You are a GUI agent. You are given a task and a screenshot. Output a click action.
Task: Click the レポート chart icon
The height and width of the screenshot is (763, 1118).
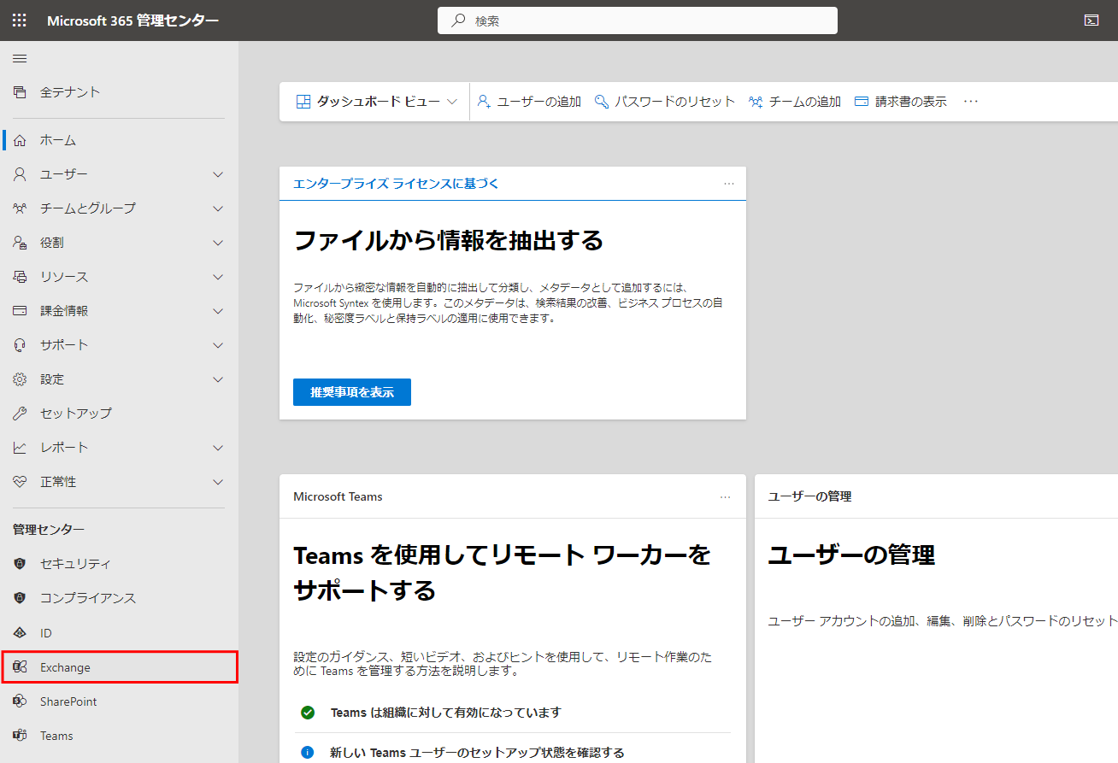(20, 448)
